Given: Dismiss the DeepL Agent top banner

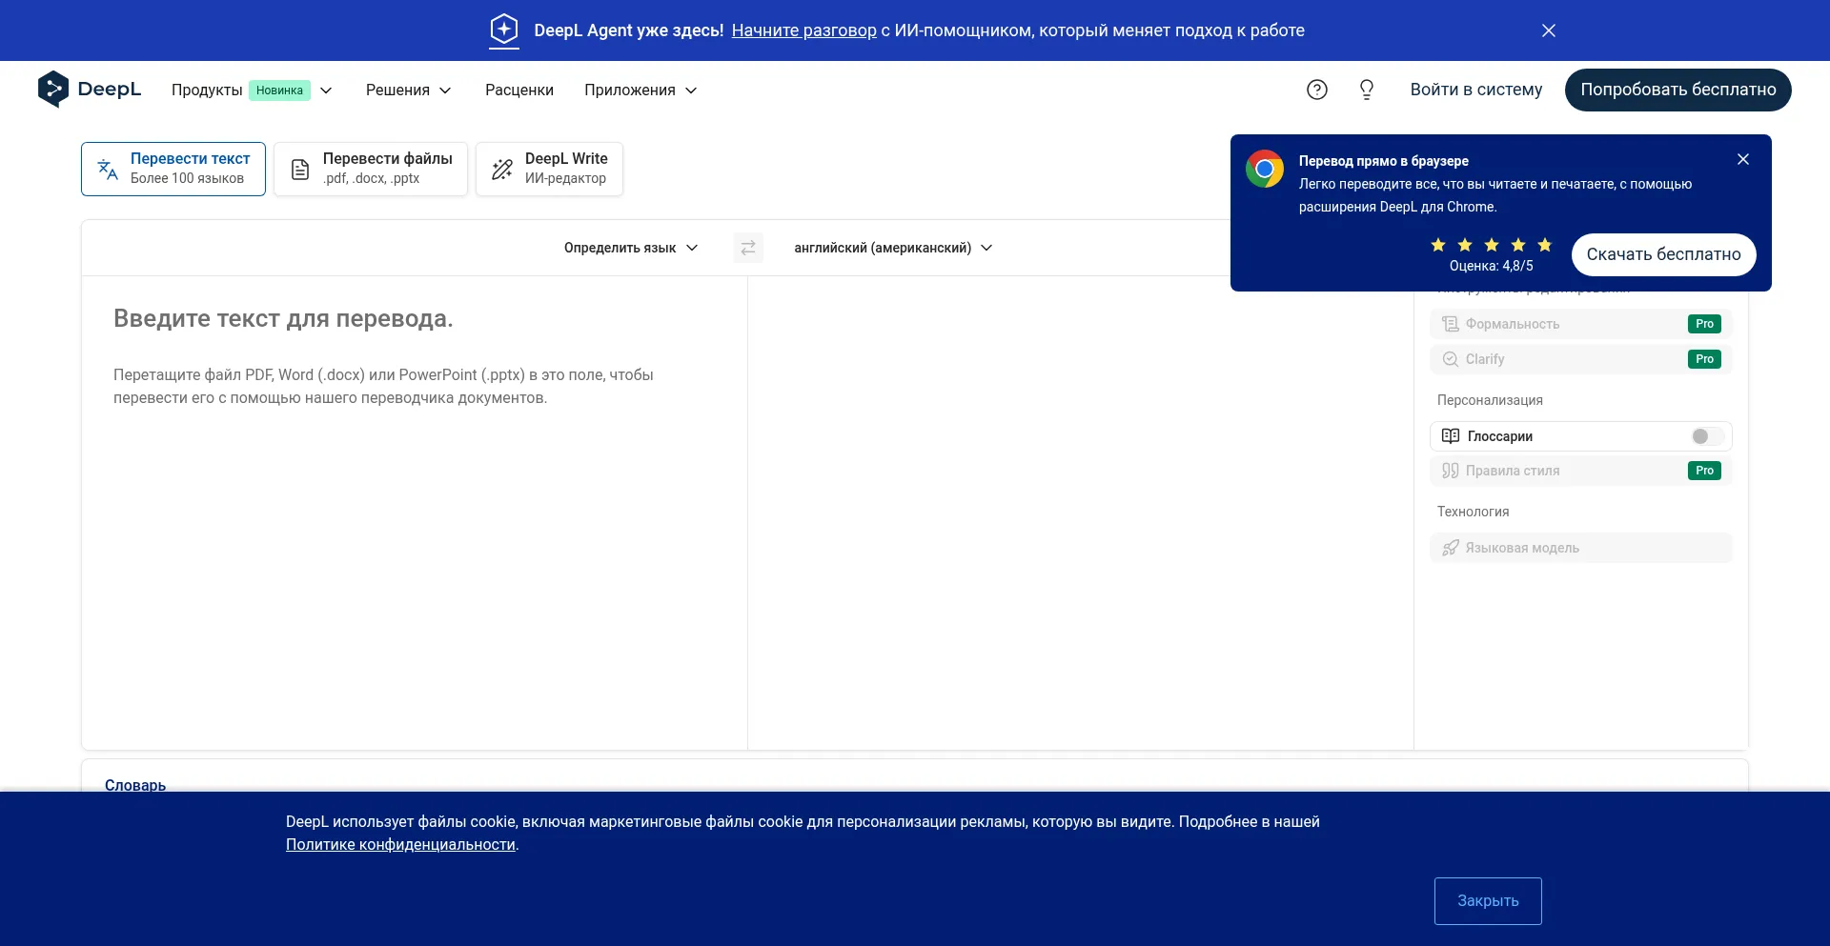Looking at the screenshot, I should coord(1548,30).
